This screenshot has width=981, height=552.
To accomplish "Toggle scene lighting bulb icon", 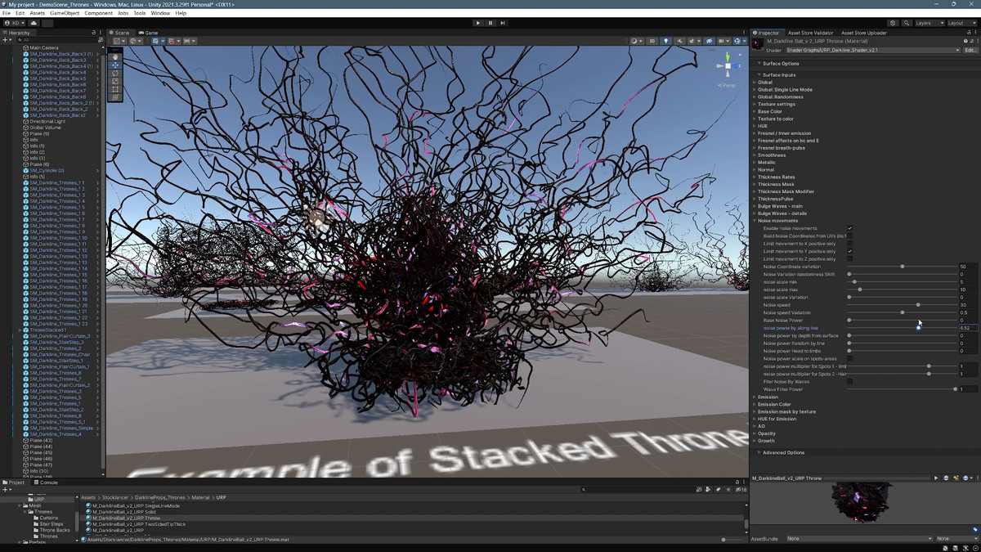I will click(x=665, y=41).
